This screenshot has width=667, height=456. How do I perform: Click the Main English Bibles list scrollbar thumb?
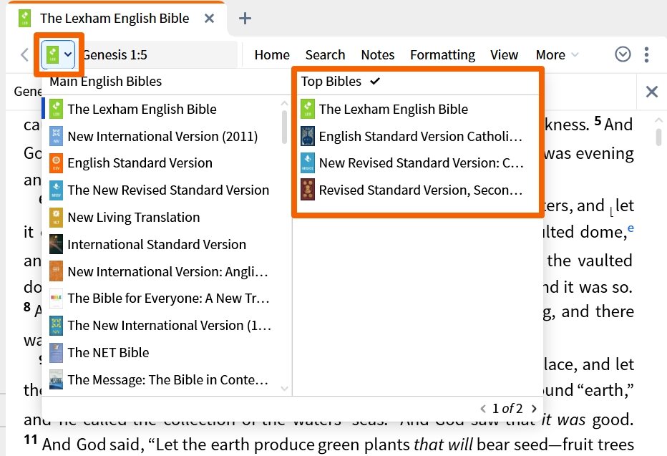tap(284, 127)
